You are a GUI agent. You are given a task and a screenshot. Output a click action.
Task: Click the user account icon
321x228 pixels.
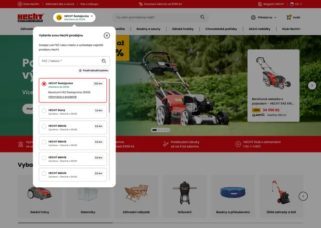[x=253, y=17]
